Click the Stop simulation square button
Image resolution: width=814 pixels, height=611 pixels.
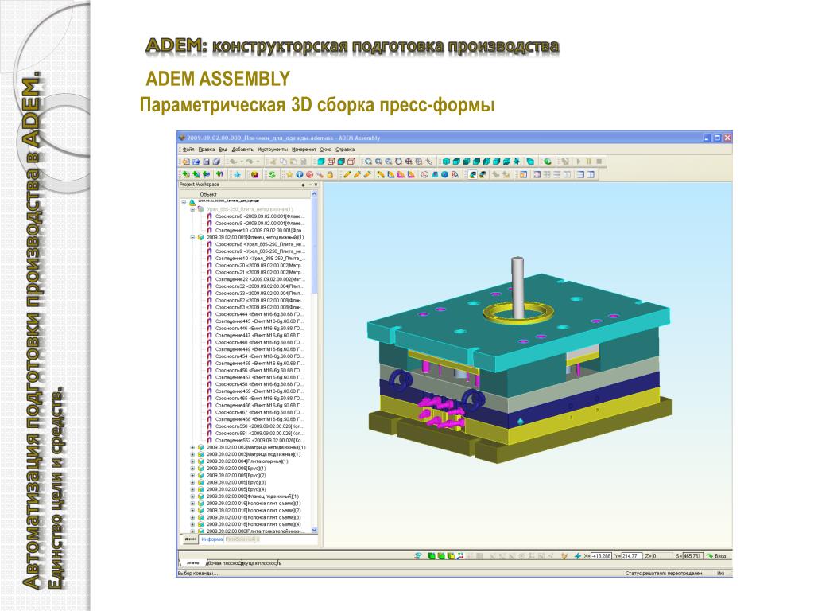pyautogui.click(x=599, y=162)
